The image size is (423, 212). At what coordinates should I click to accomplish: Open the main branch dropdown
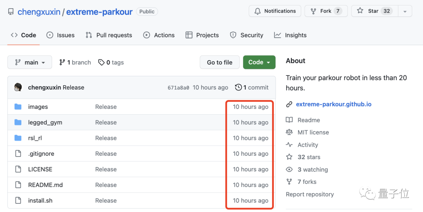30,63
